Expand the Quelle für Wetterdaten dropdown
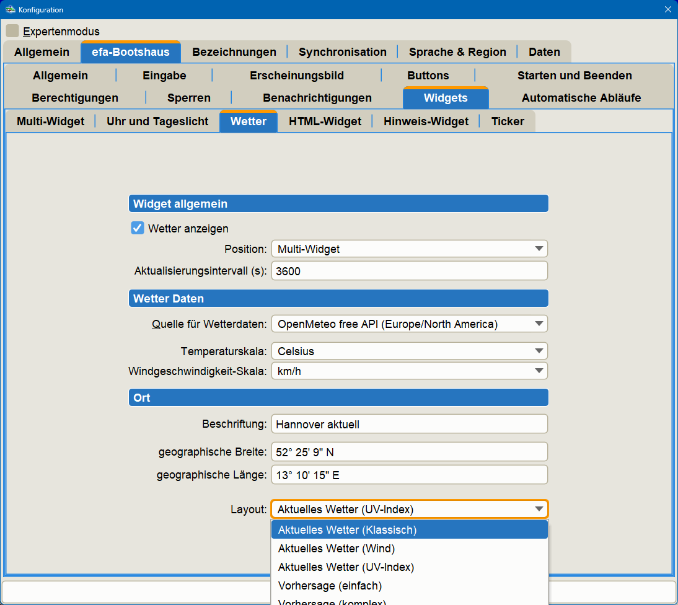Viewport: 678px width, 605px height. (409, 324)
